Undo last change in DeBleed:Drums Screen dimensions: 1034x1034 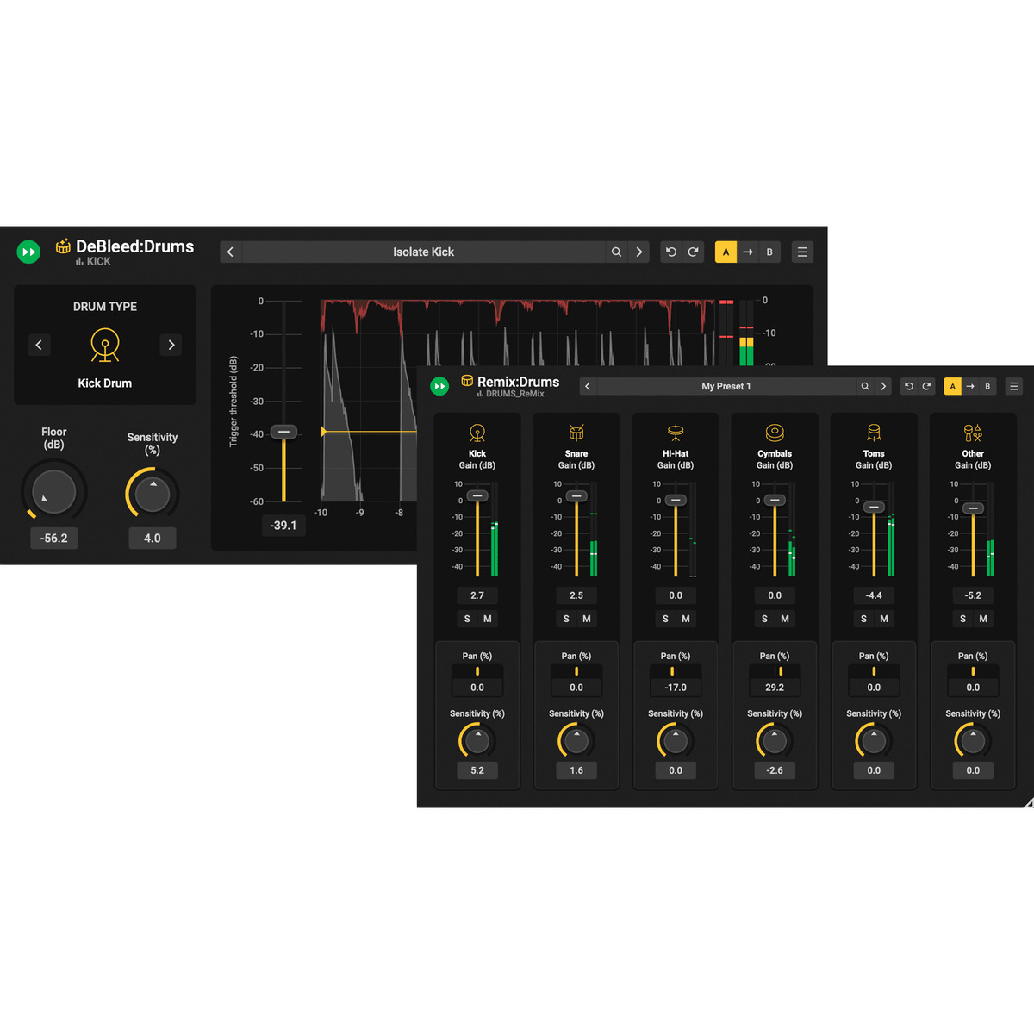(671, 252)
